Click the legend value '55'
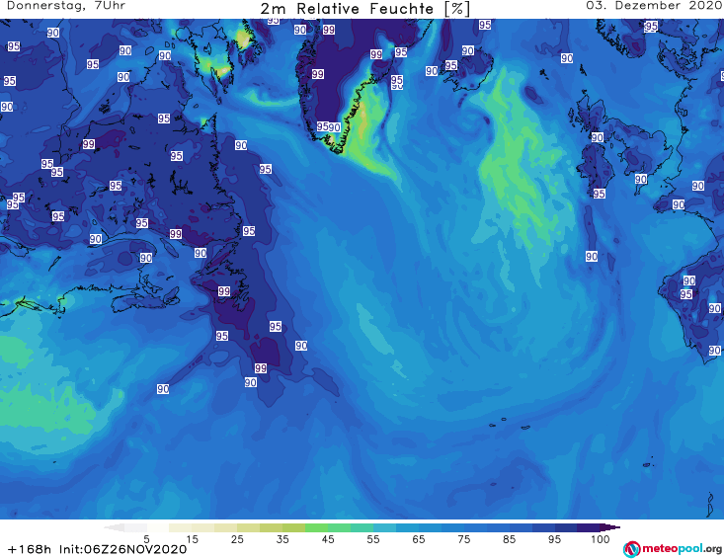 click(373, 539)
